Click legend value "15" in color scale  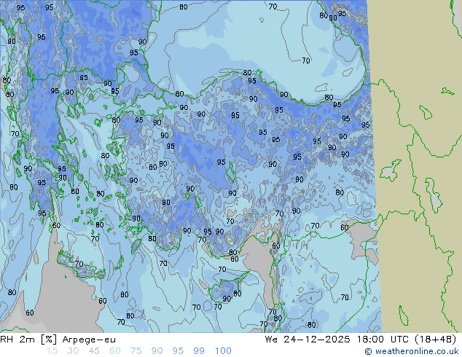[x=52, y=351]
